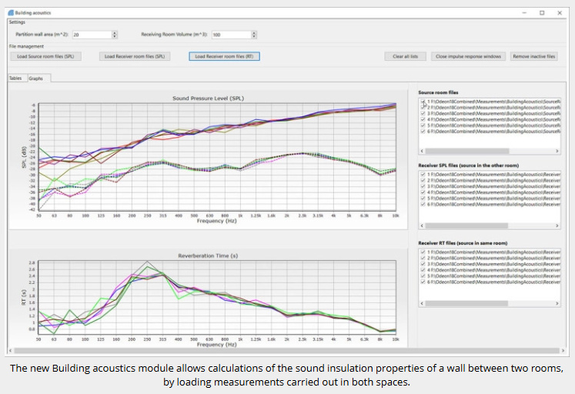Toggle source room file 6 checkbox
This screenshot has width=575, height=394.
tap(423, 132)
